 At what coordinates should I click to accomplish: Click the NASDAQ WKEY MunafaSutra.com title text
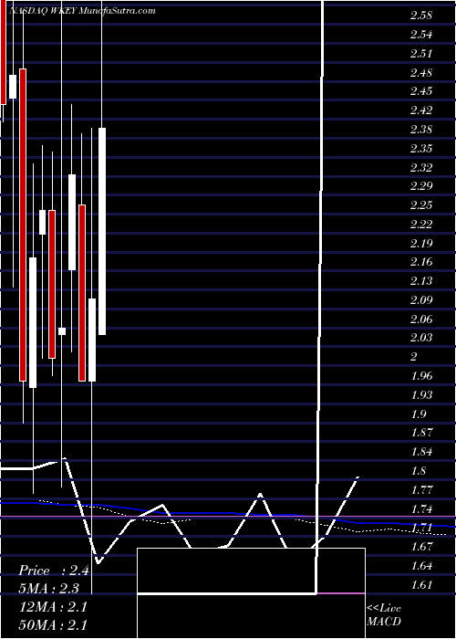coord(81,11)
